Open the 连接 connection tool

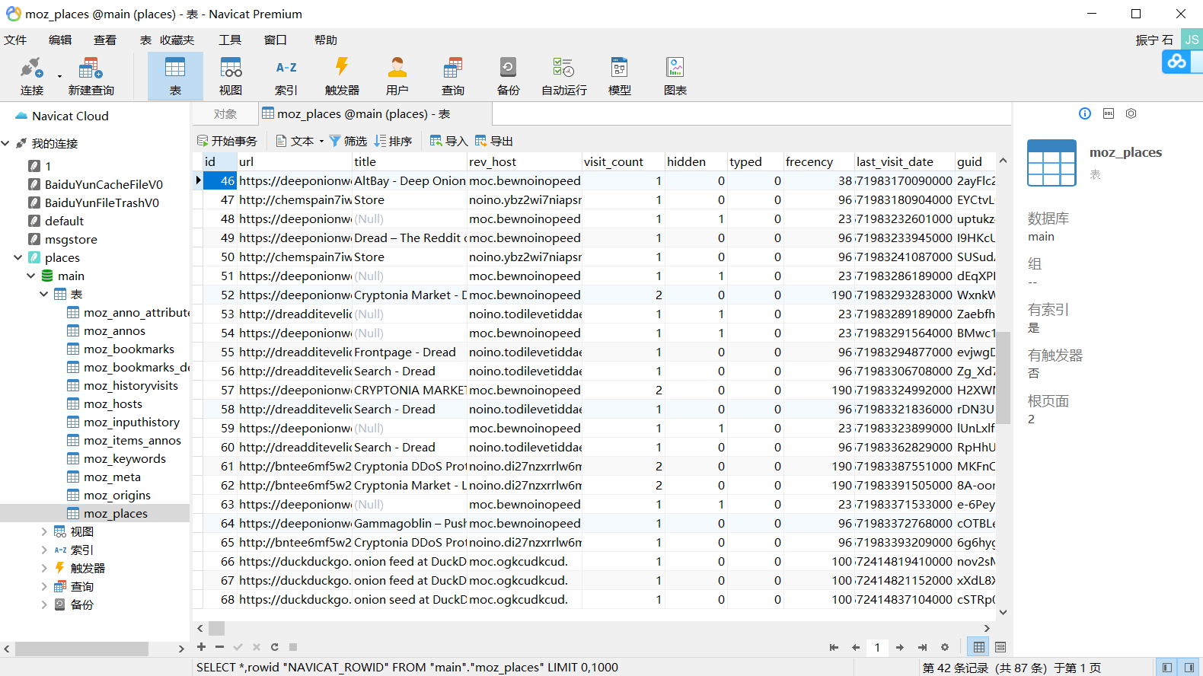tap(31, 76)
